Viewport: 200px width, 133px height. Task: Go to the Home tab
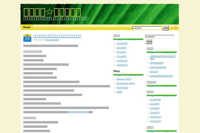[27, 27]
